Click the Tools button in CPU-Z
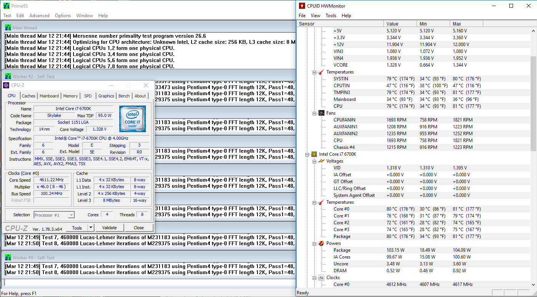 coord(77,228)
